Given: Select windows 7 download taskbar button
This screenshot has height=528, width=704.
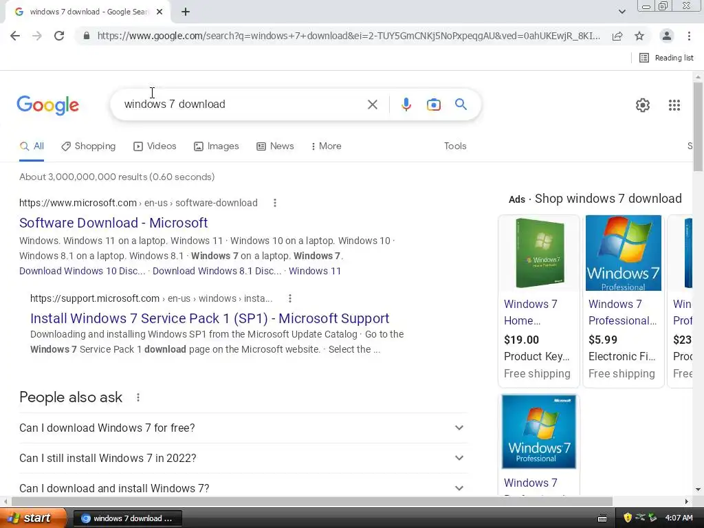Looking at the screenshot, I should point(127,518).
